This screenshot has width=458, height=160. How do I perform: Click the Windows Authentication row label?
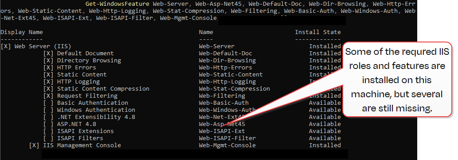(x=96, y=110)
